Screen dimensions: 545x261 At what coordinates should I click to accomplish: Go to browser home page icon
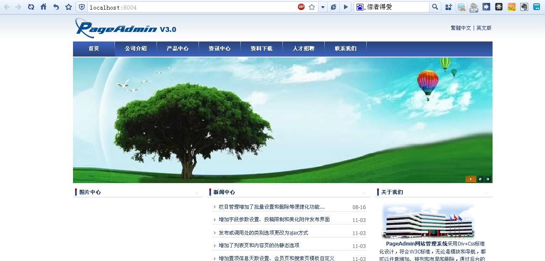point(43,7)
